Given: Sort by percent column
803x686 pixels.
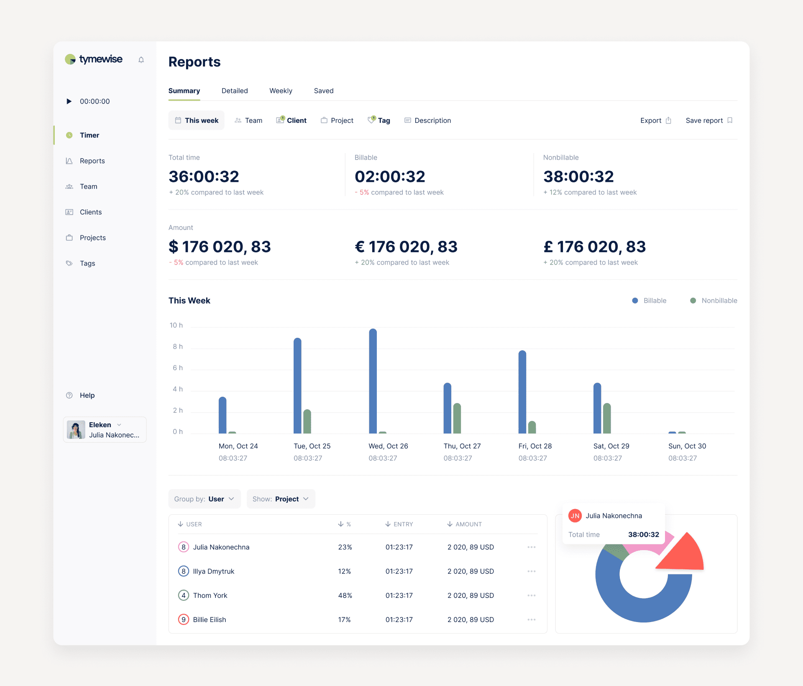Looking at the screenshot, I should [345, 524].
